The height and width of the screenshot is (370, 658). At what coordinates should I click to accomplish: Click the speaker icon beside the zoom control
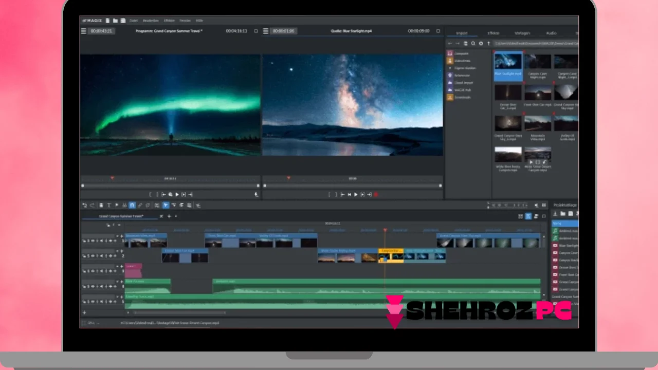(x=536, y=206)
